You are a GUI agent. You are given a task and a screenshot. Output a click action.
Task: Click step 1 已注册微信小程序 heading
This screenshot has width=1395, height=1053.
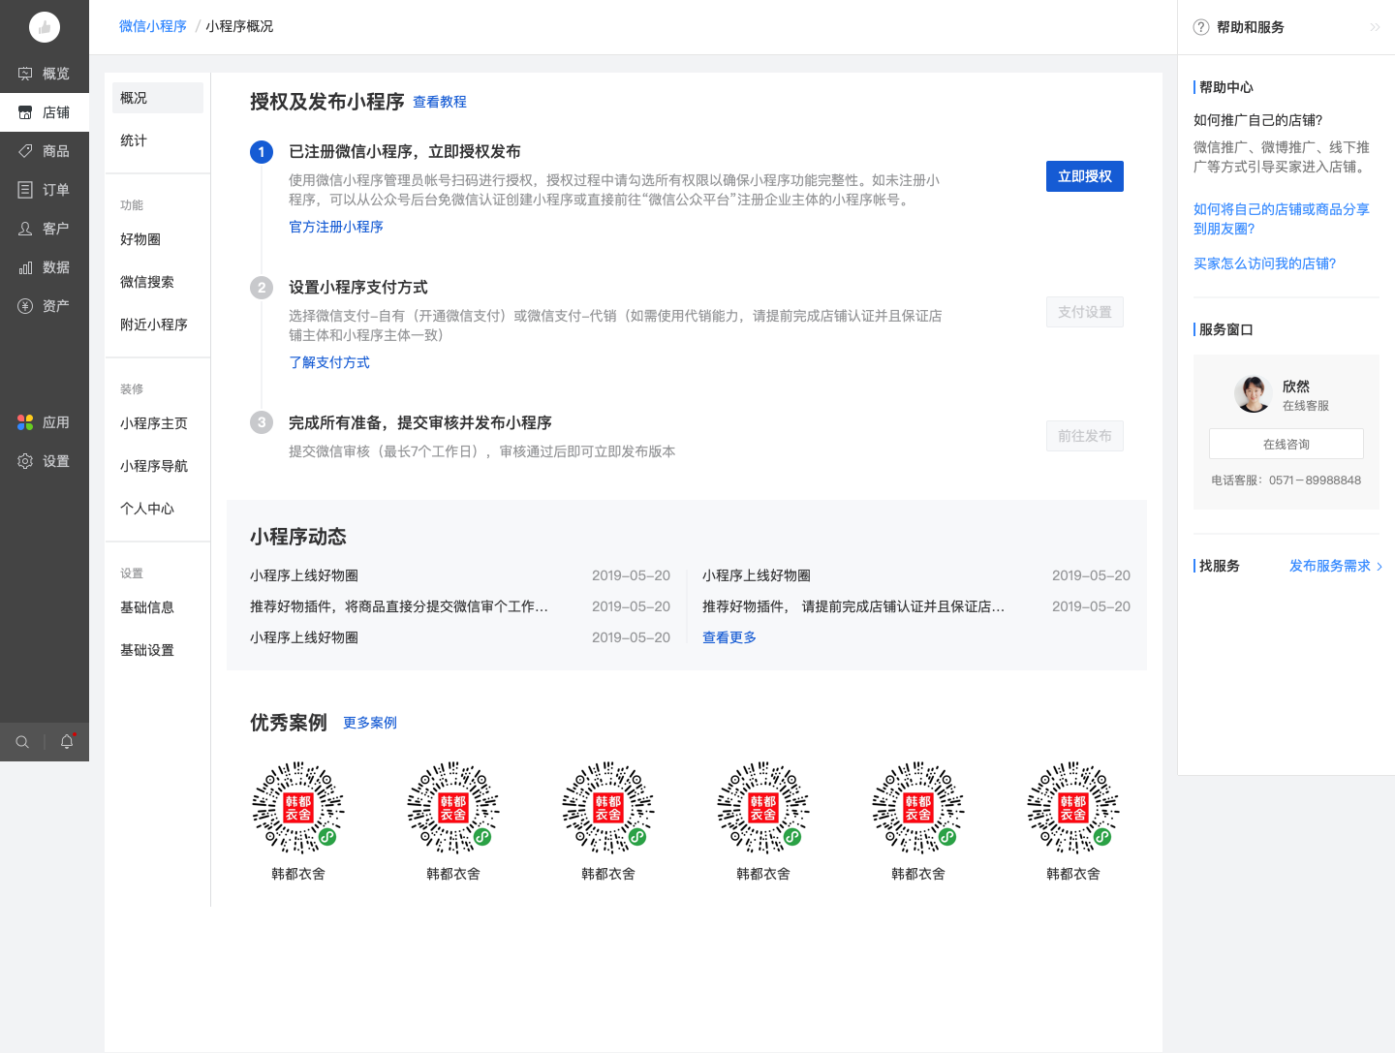pos(405,152)
